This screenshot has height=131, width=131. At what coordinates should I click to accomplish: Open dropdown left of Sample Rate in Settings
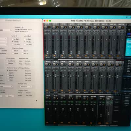(x=6, y=86)
